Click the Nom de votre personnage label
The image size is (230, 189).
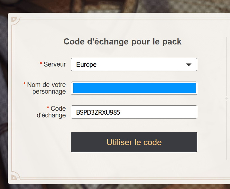click(x=46, y=88)
